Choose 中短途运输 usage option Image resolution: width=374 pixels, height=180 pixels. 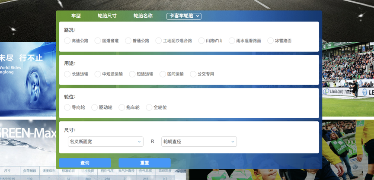[x=98, y=74]
